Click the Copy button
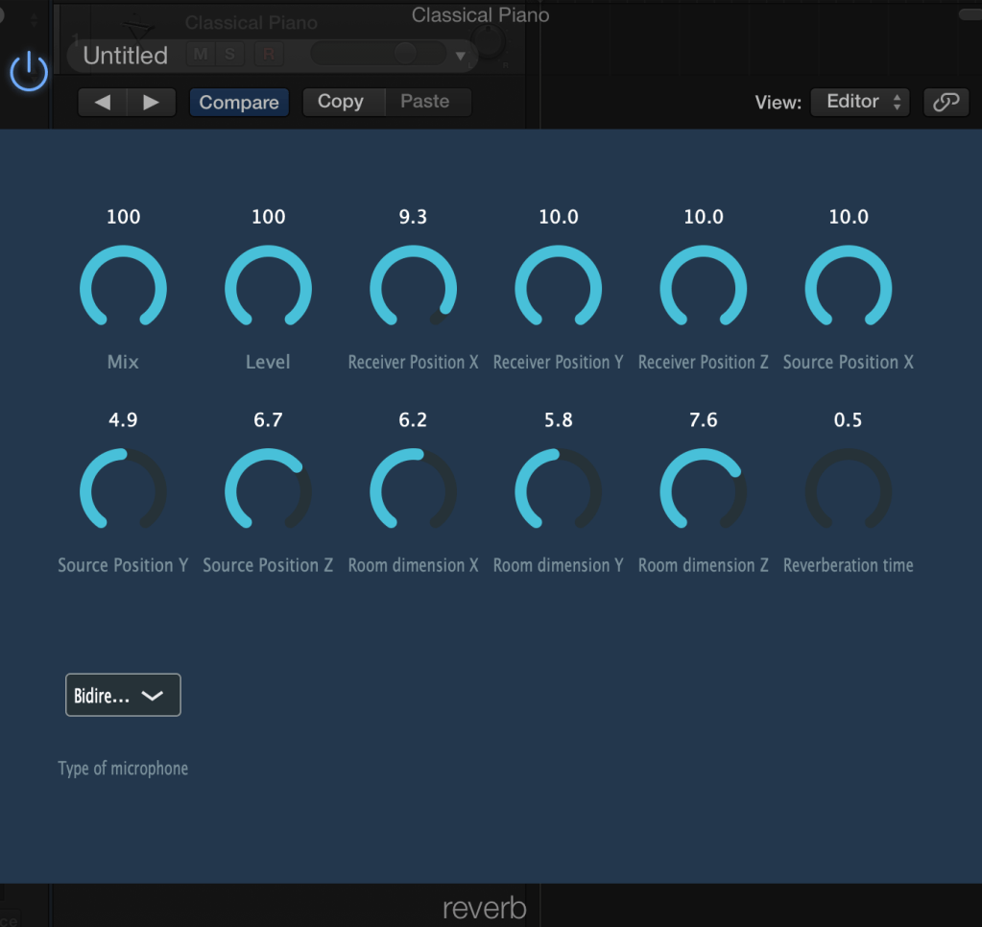The image size is (982, 927). coord(341,102)
